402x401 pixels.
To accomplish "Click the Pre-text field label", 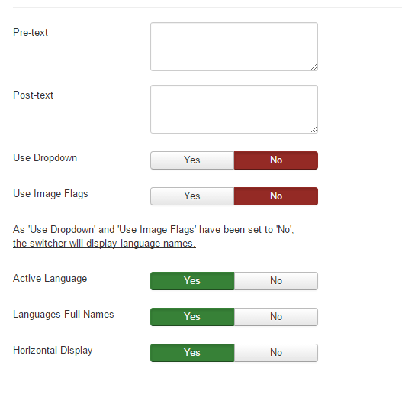I will (x=31, y=33).
